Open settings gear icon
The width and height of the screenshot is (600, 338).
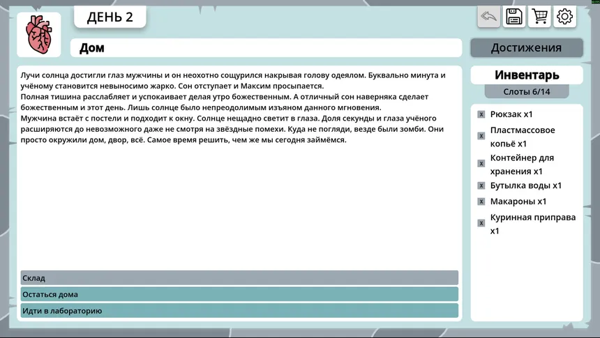click(565, 17)
